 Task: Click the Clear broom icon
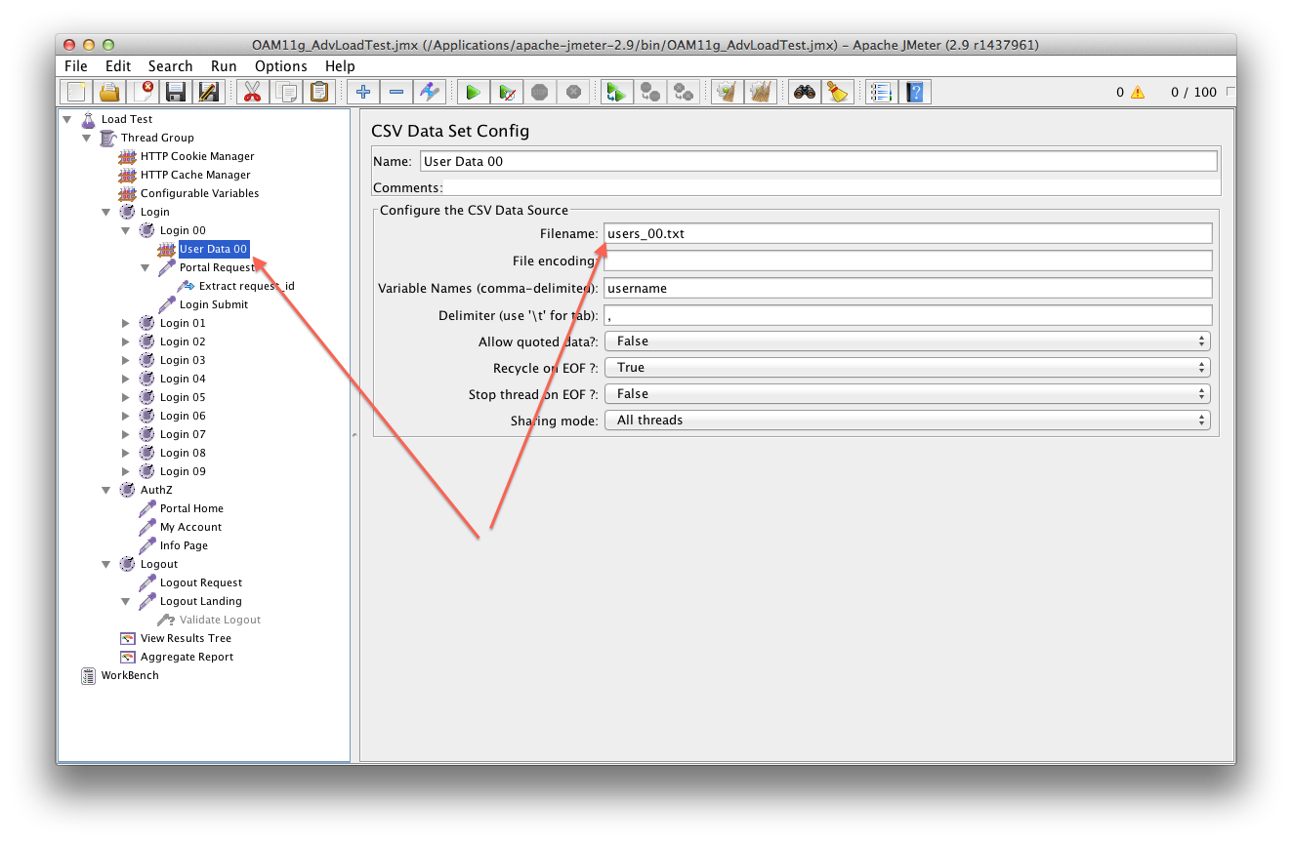pos(727,92)
